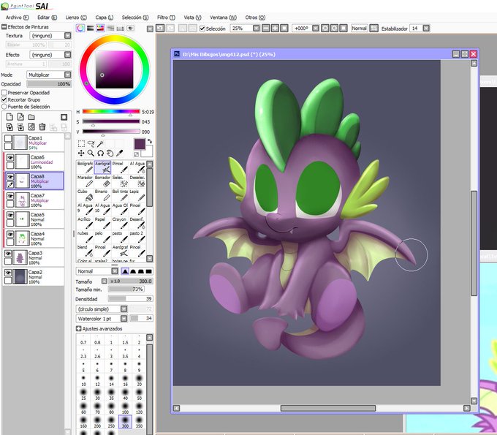Open the Lienzo menu
497x435 pixels.
point(76,18)
